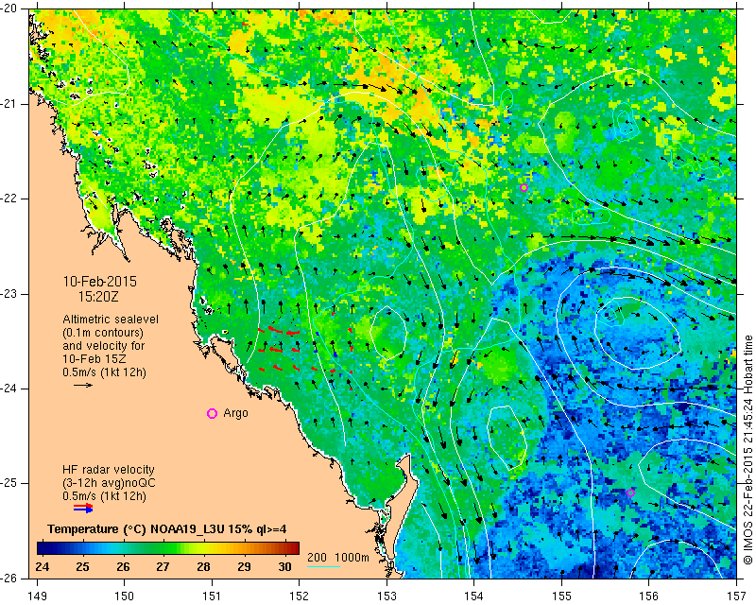
Task: Click the 'HF radar velocity' text
Action: [109, 470]
